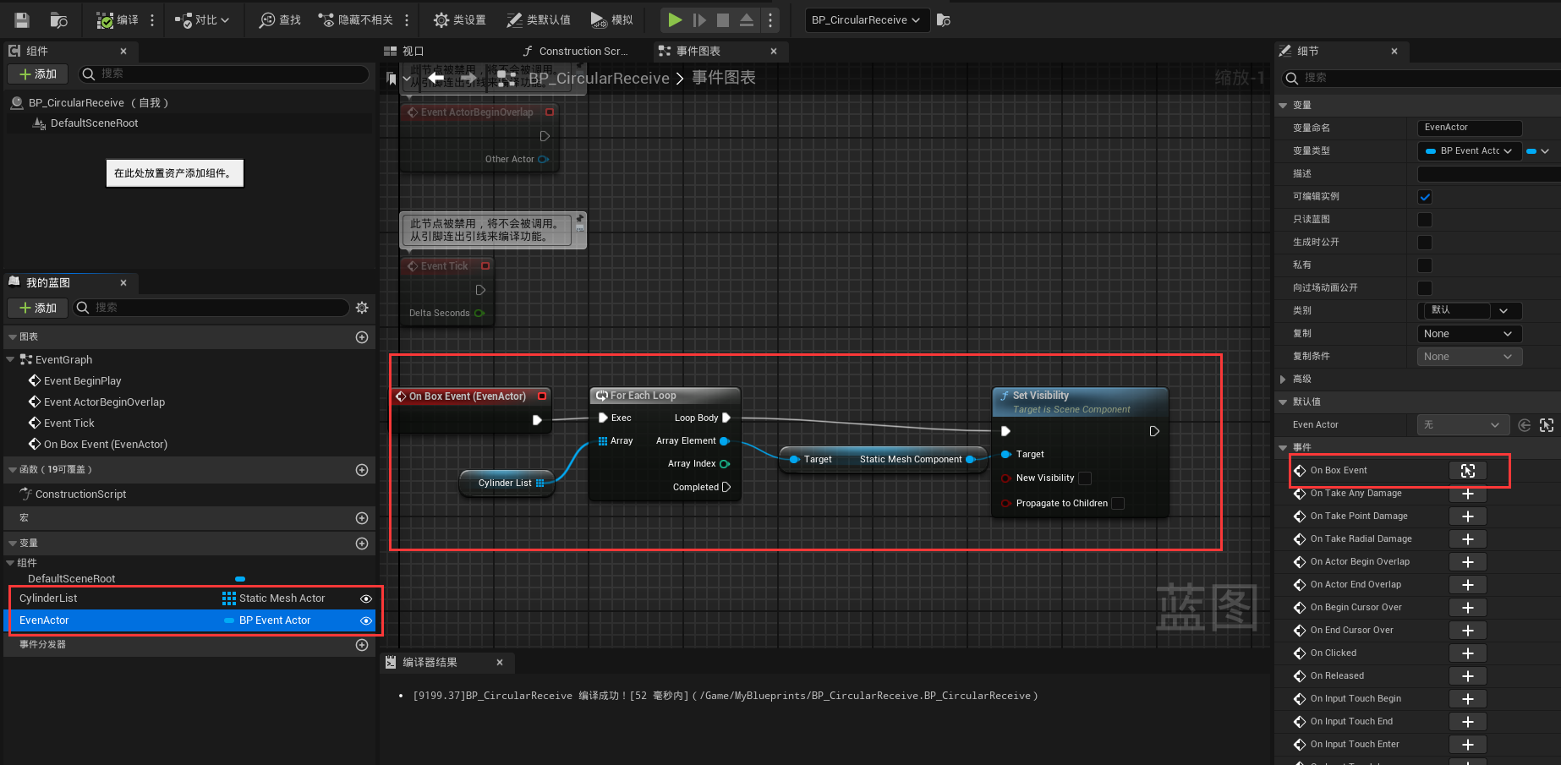This screenshot has width=1561, height=765.
Task: View the On Box Event in graph
Action: [x=1468, y=471]
